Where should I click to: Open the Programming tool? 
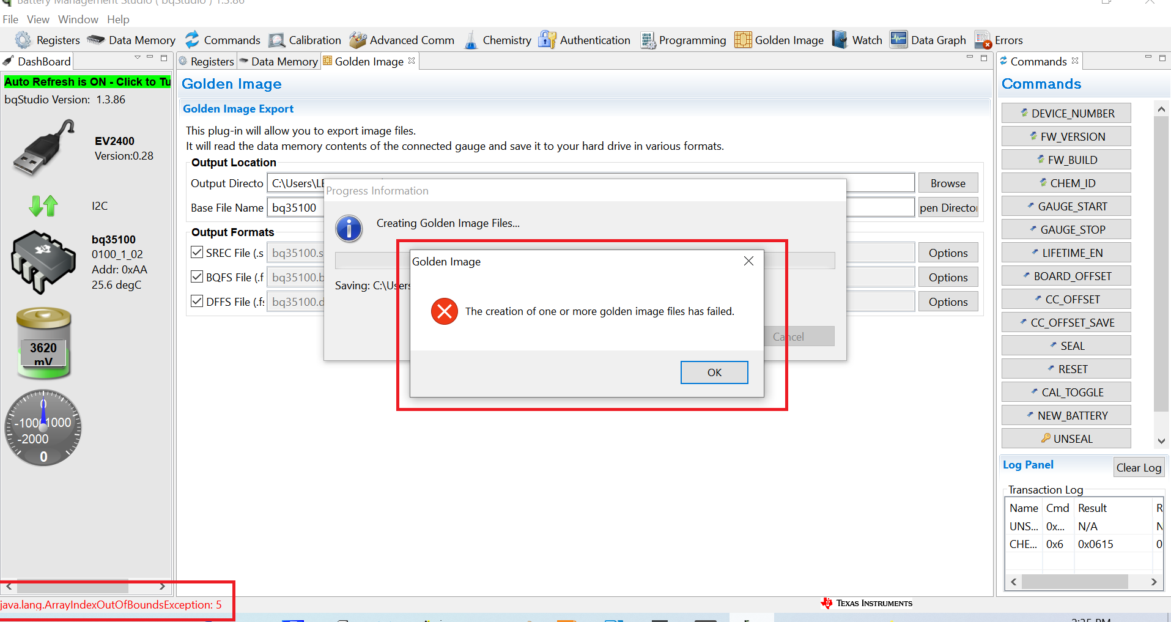coord(683,40)
